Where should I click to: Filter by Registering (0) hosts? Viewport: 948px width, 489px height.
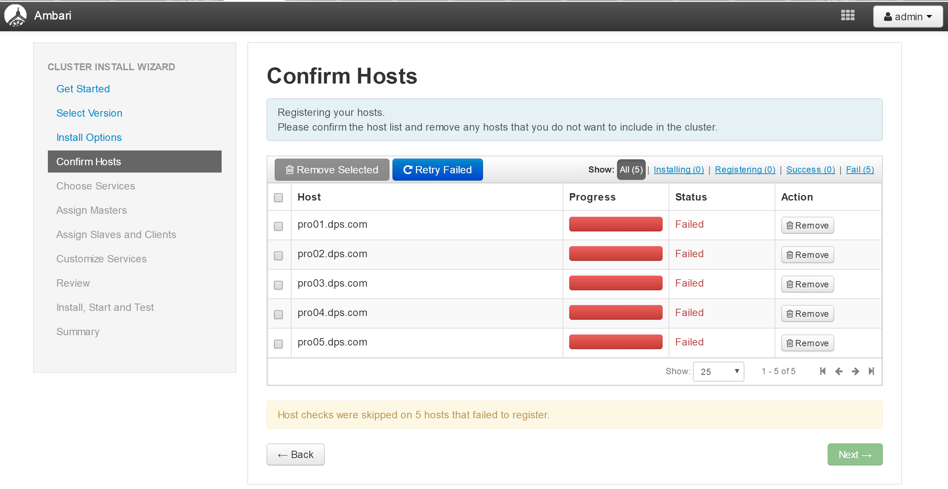745,170
